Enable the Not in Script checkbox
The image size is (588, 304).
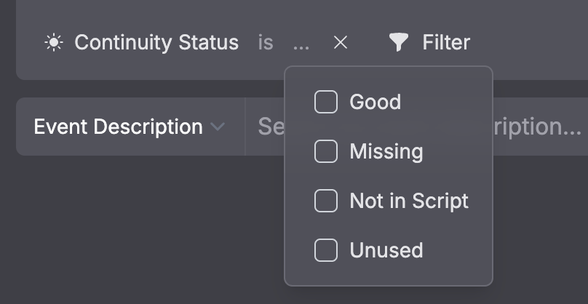(x=326, y=201)
